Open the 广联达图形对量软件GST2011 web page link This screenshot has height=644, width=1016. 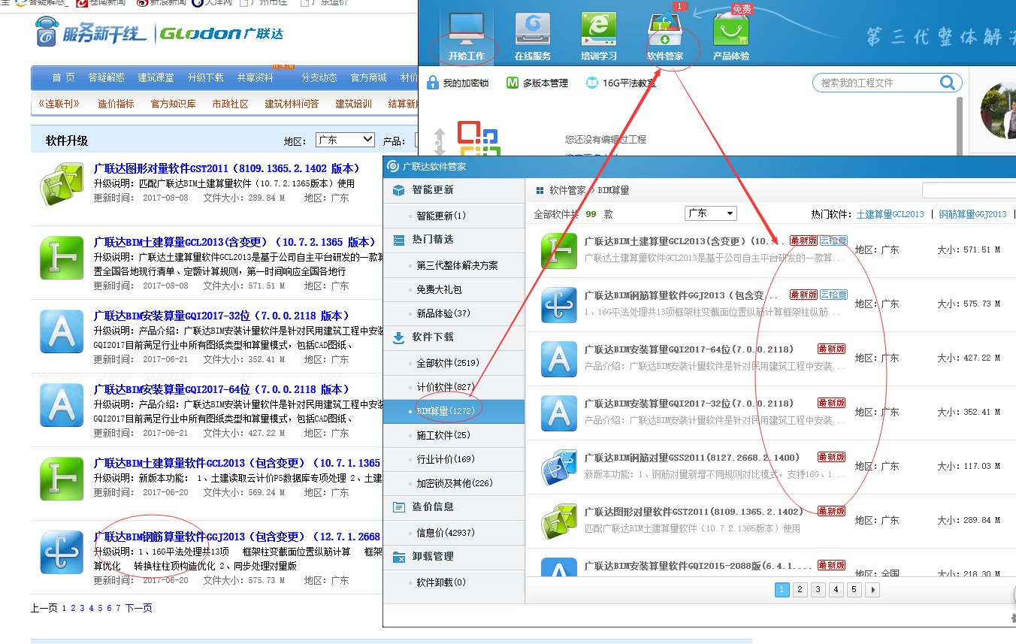click(x=227, y=168)
